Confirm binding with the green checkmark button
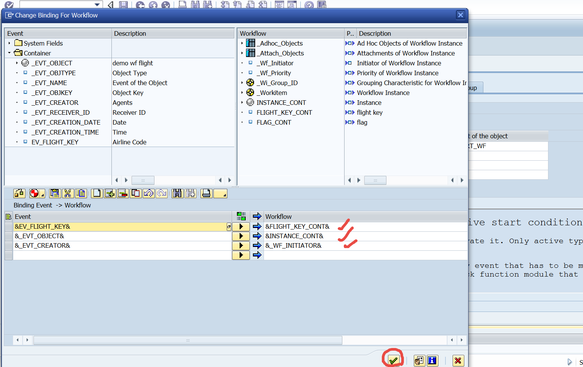This screenshot has height=367, width=583. (x=393, y=361)
